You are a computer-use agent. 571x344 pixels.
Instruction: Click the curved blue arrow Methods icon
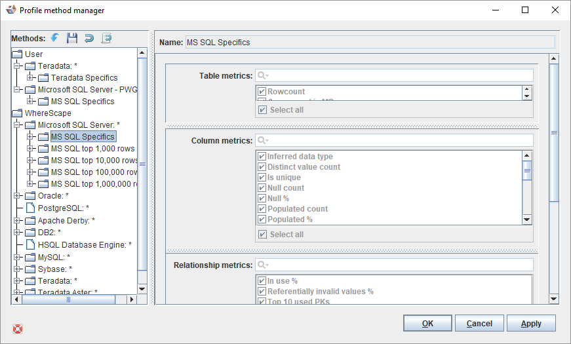click(x=89, y=38)
